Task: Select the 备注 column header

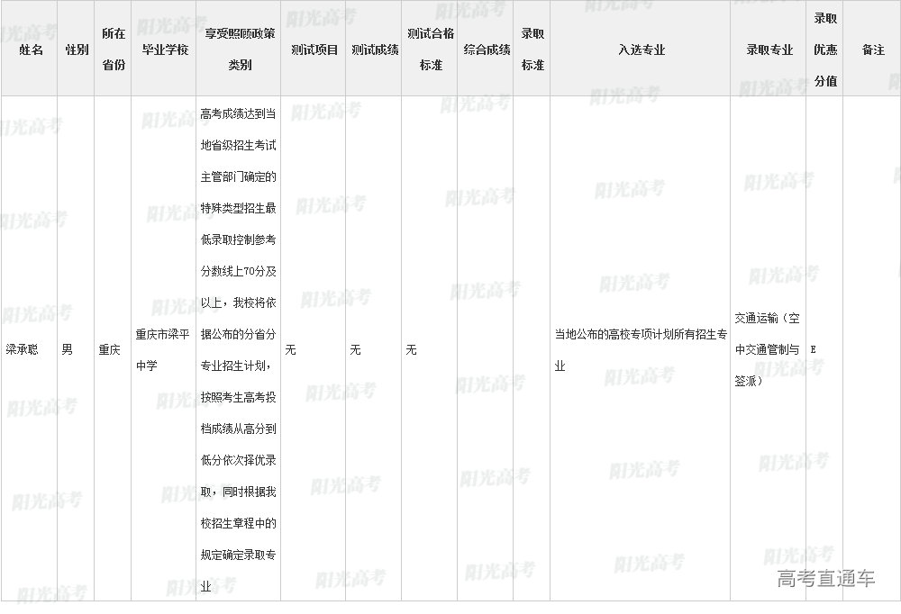Action: [872, 50]
